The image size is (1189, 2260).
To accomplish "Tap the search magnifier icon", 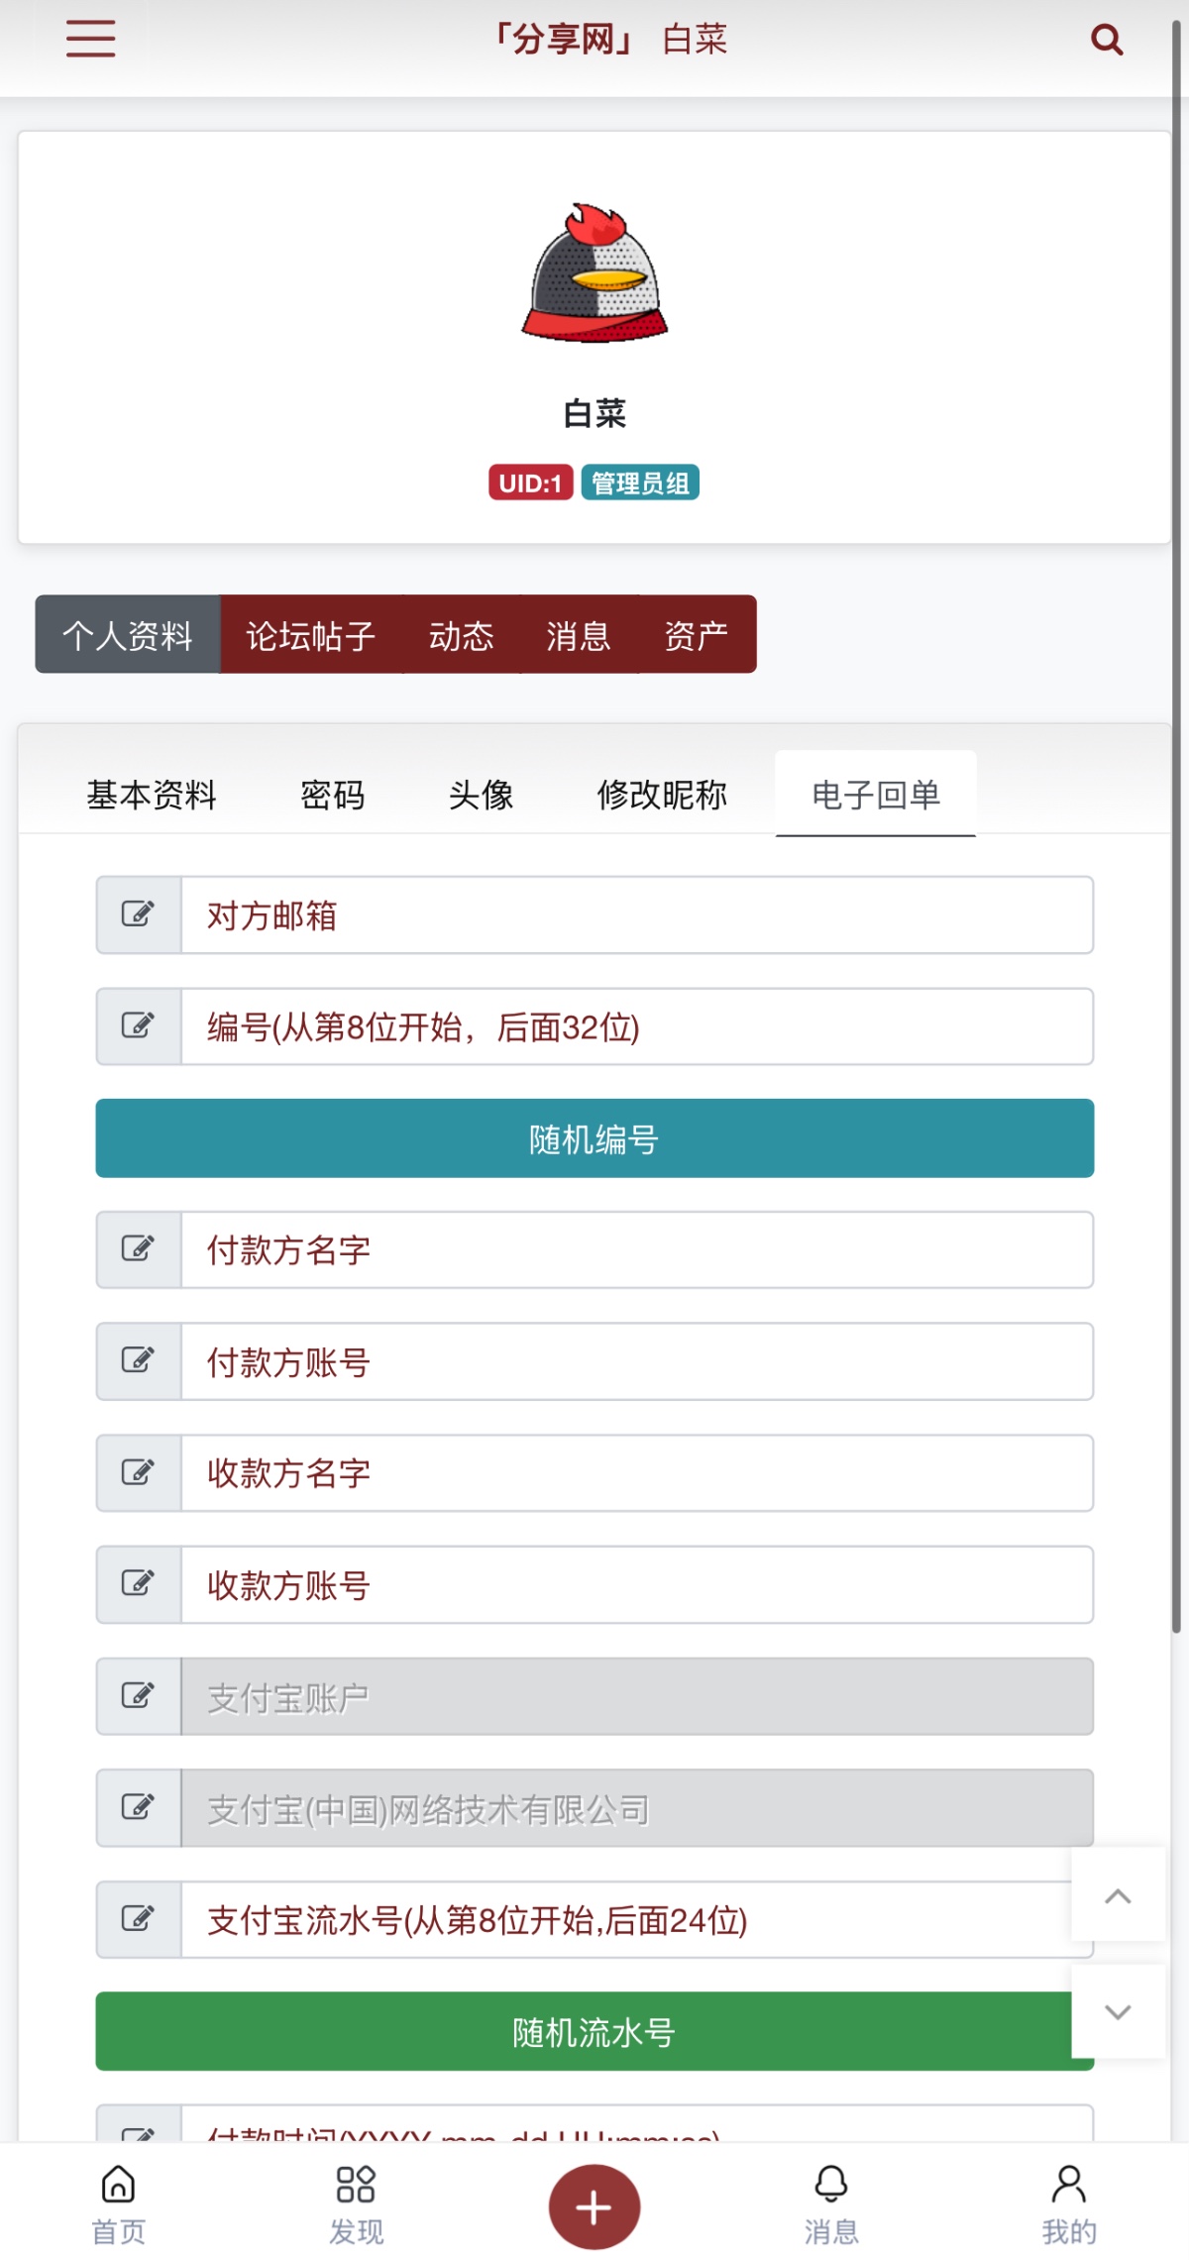I will click(1106, 40).
